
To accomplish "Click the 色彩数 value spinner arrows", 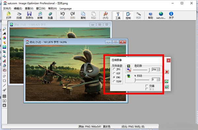I will 158,69.
